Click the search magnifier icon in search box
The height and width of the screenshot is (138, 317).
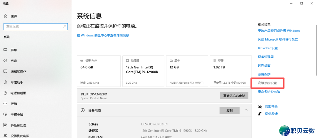pos(65,26)
